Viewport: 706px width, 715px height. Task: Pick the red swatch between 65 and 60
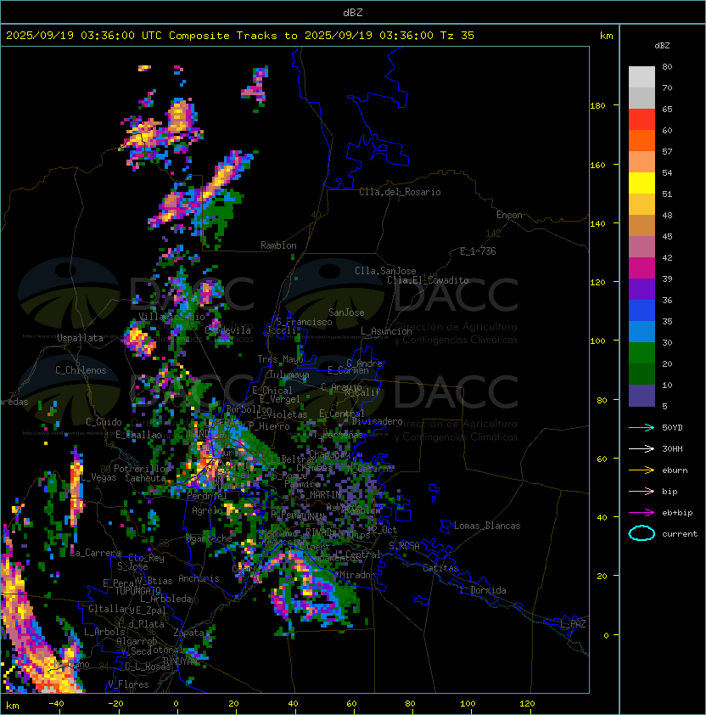(642, 120)
